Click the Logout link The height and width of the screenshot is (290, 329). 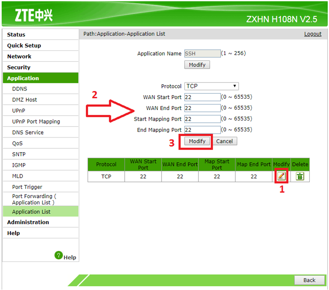[313, 34]
